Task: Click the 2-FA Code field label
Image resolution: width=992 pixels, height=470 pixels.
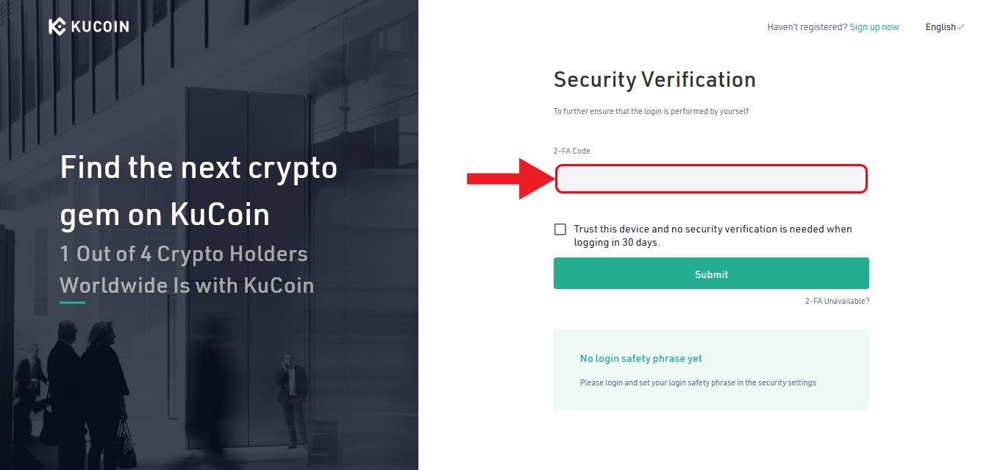Action: [x=573, y=150]
